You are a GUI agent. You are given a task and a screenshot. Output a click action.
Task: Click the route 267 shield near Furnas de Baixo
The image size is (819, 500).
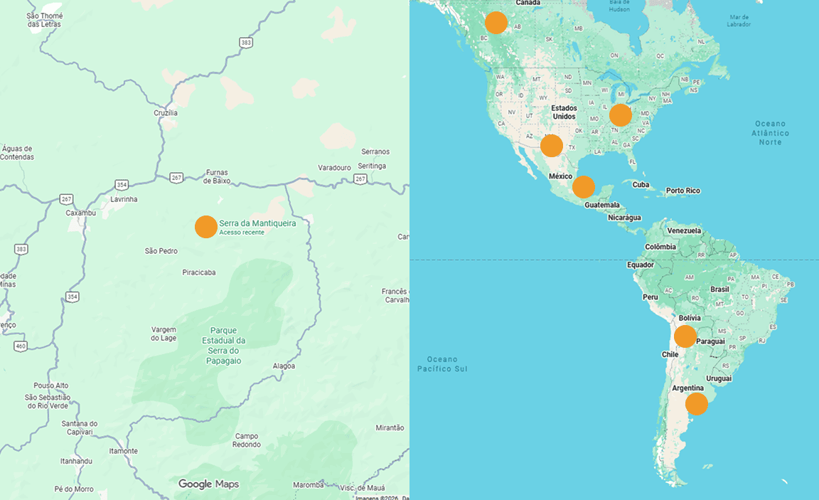click(176, 178)
